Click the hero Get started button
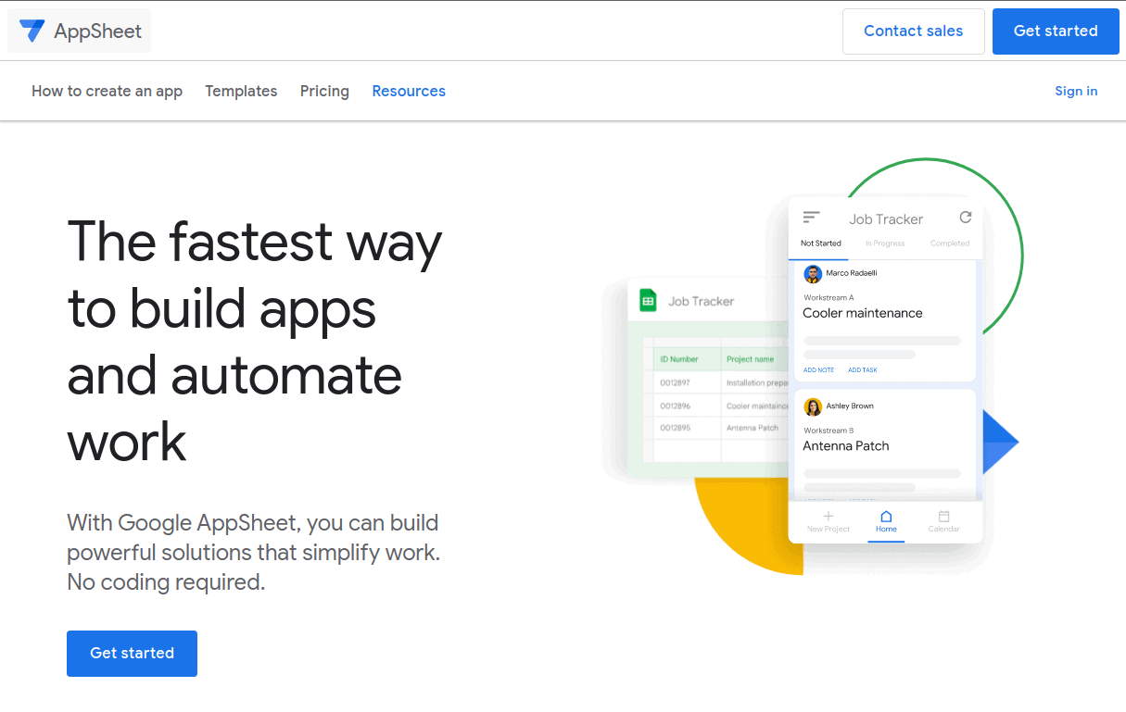 tap(132, 654)
